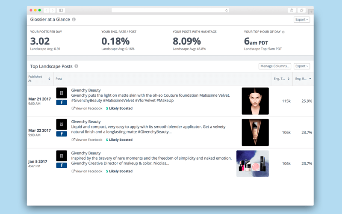Open View on Facebook for Mar 22 post
342x214 pixels.
pyautogui.click(x=87, y=140)
